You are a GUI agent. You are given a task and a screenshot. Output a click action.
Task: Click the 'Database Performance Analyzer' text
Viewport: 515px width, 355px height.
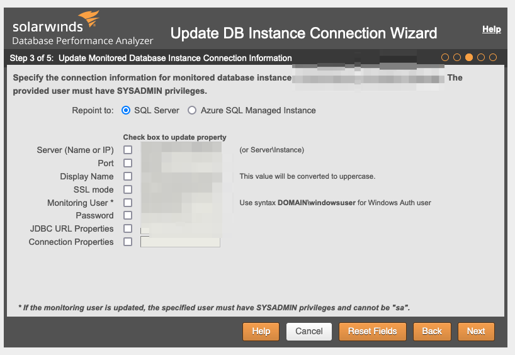pyautogui.click(x=82, y=41)
